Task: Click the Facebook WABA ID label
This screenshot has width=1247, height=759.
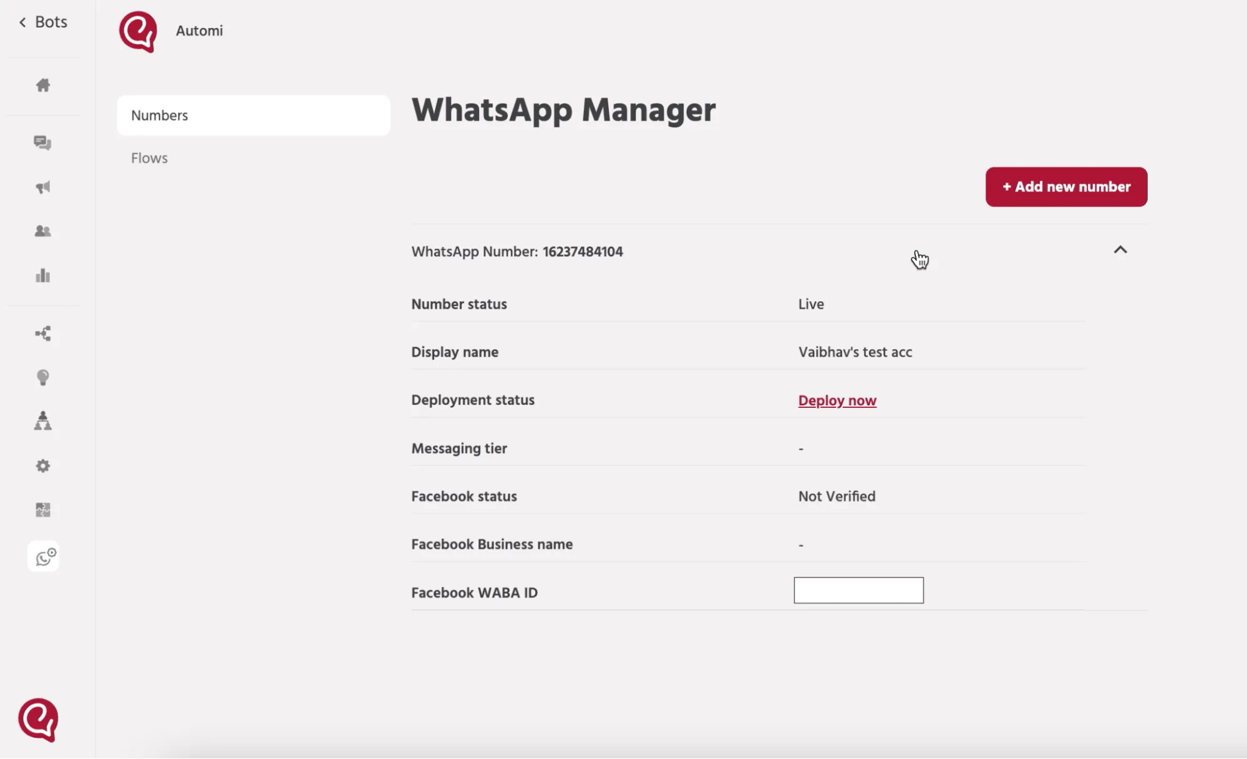Action: point(474,593)
